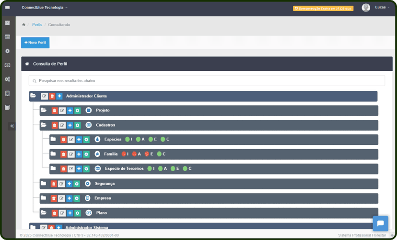
Task: Delete the Administrador Cliente profile
Action: [52, 96]
